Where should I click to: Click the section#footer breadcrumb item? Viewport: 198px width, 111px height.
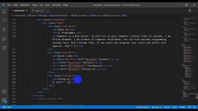click(x=61, y=15)
